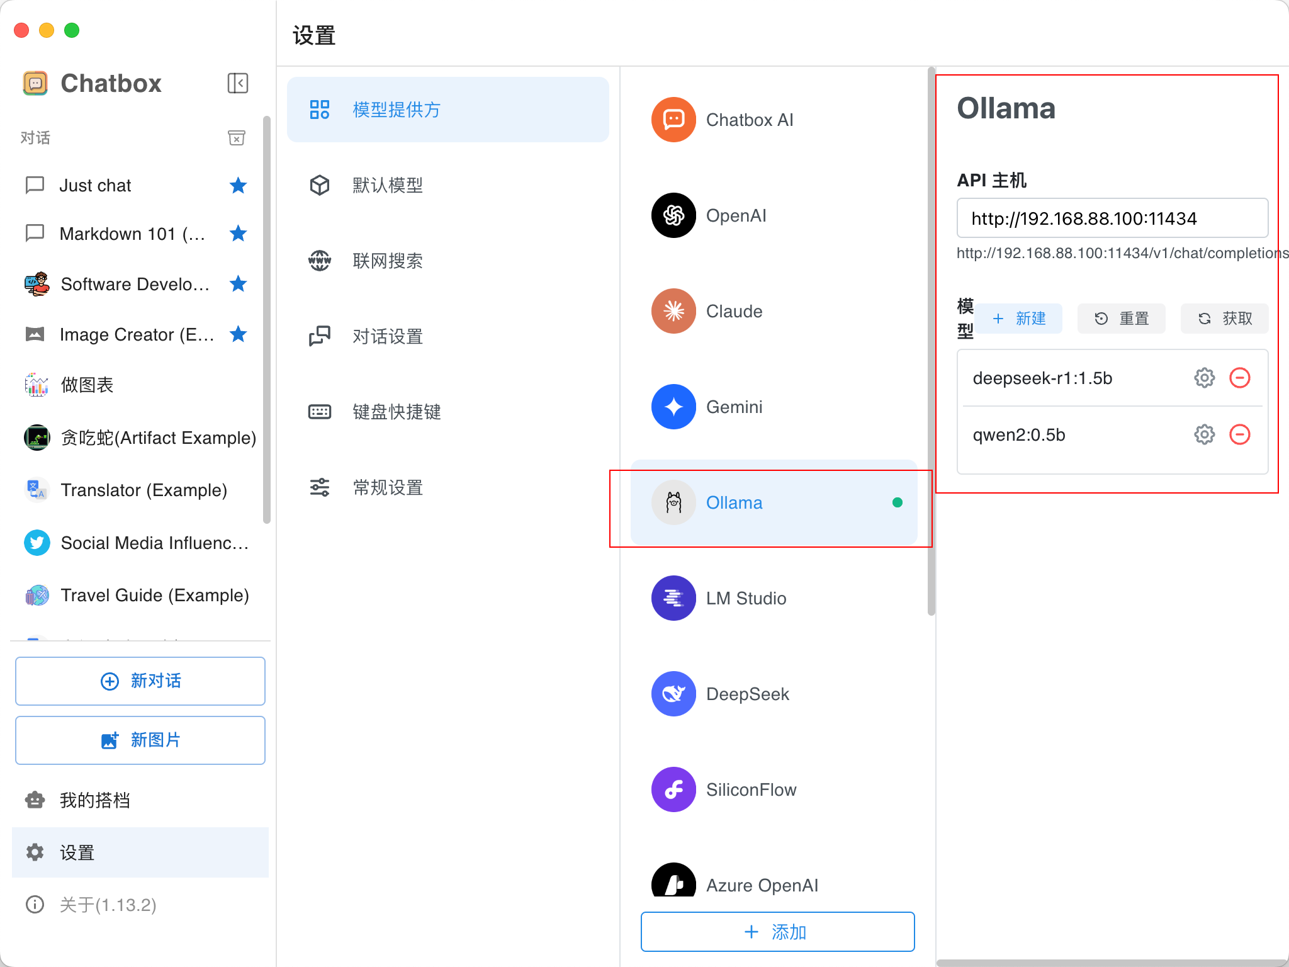1289x967 pixels.
Task: Click the clear conversations archive icon
Action: click(x=237, y=138)
